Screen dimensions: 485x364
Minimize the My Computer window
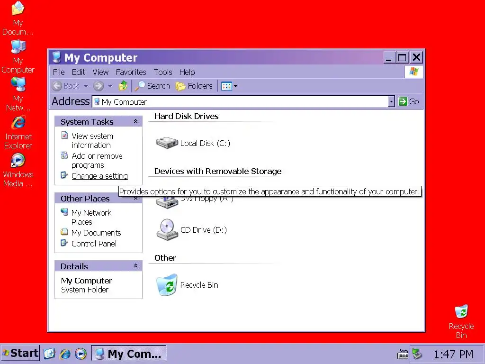[x=389, y=57]
